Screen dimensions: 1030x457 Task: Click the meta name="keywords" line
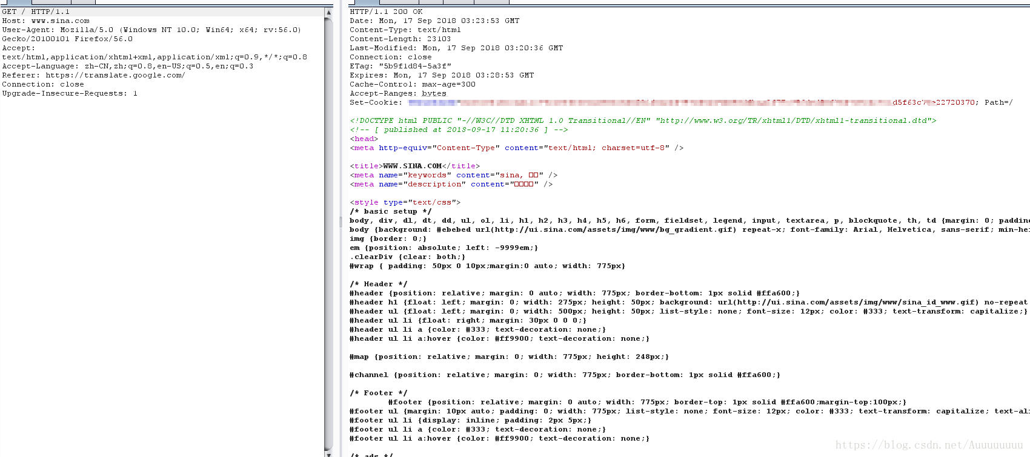(453, 175)
